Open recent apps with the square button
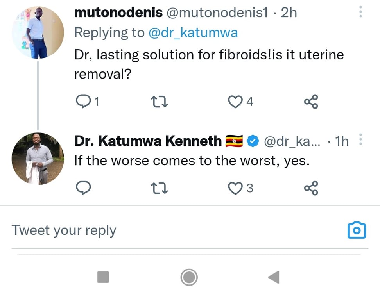 pos(103,277)
